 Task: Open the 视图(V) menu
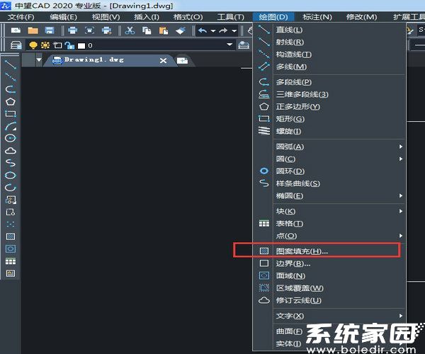point(106,17)
